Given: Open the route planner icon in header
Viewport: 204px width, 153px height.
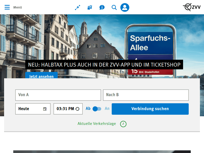Looking at the screenshot, I should (78, 7).
